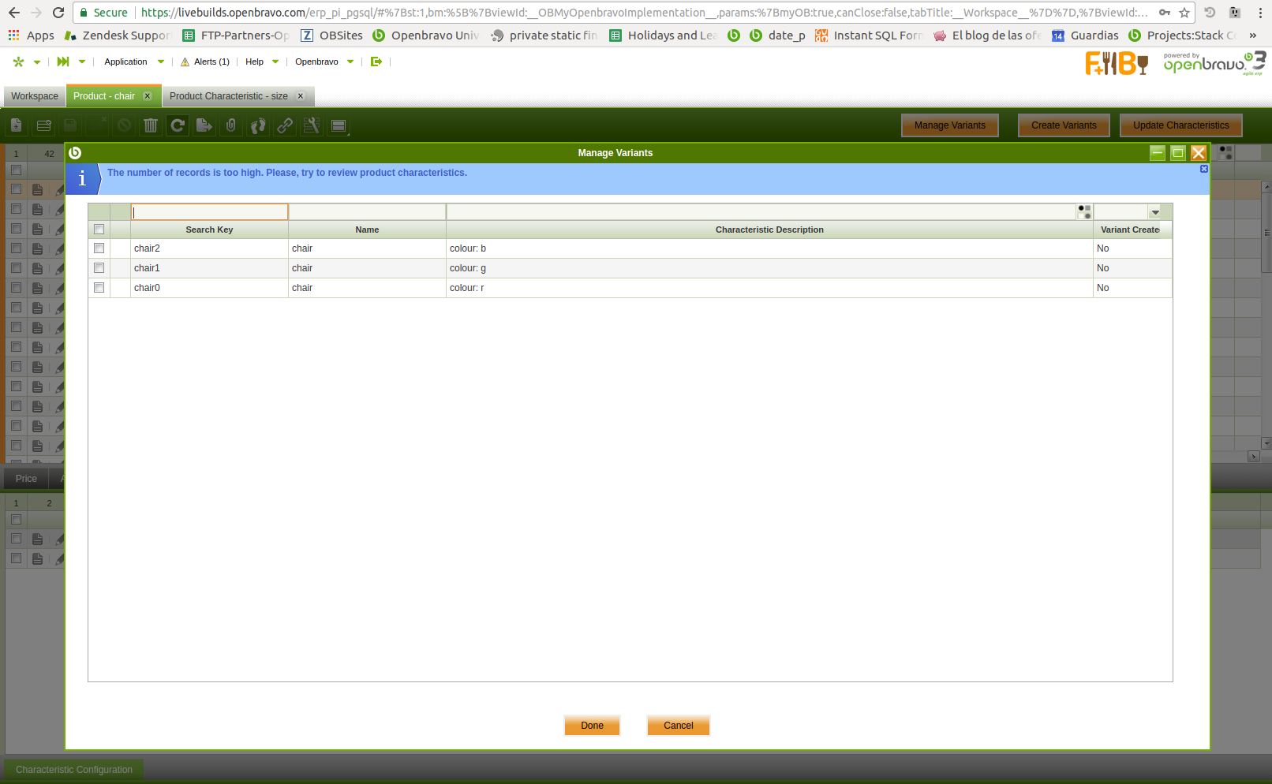
Task: Open the Characteristic Configuration tab
Action: (74, 770)
